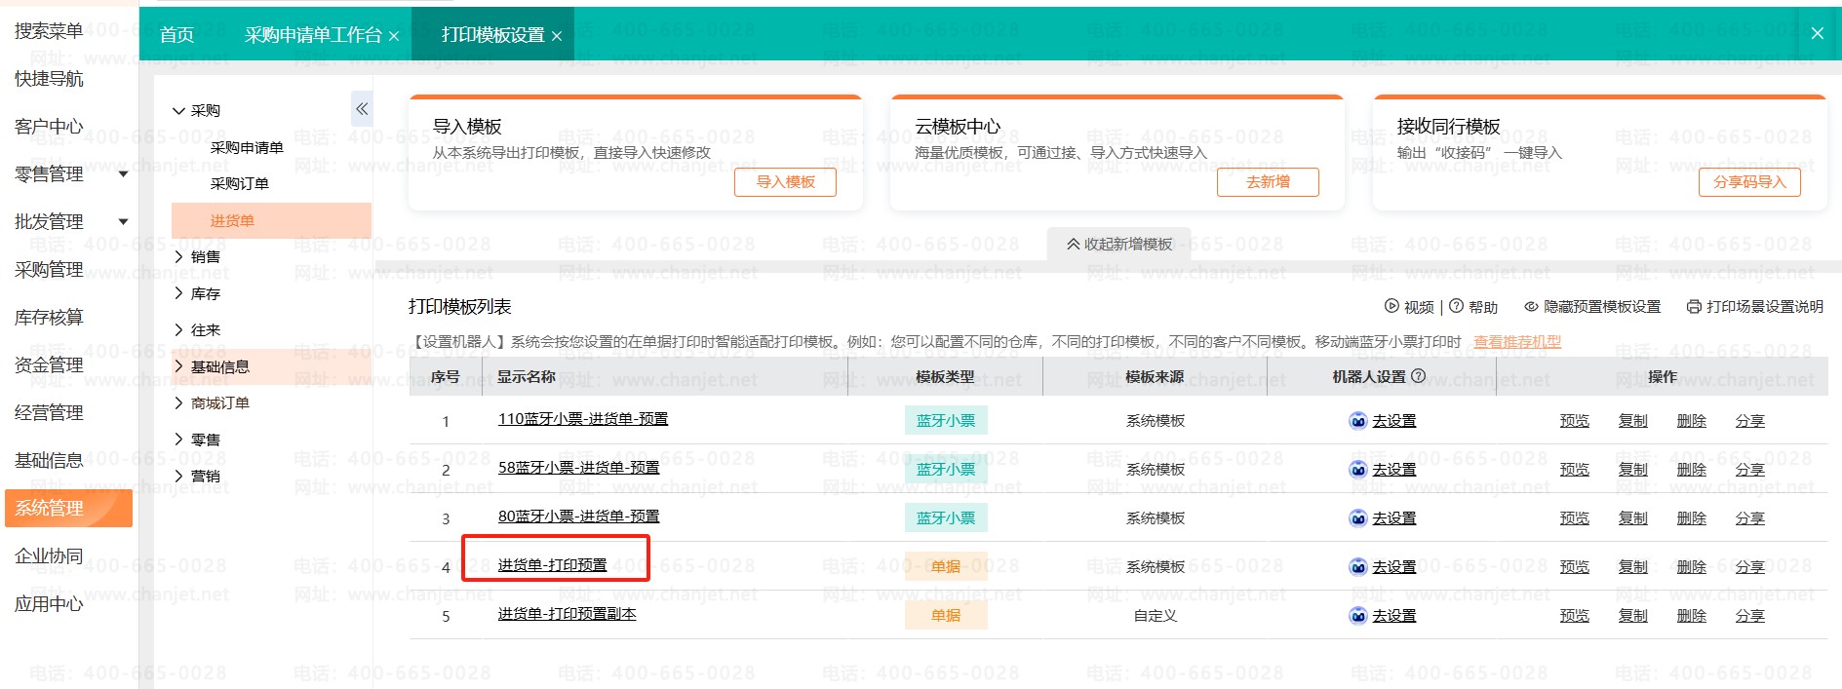Image resolution: width=1842 pixels, height=689 pixels.
Task: Select 采购订单 in the tree
Action: coord(239,184)
